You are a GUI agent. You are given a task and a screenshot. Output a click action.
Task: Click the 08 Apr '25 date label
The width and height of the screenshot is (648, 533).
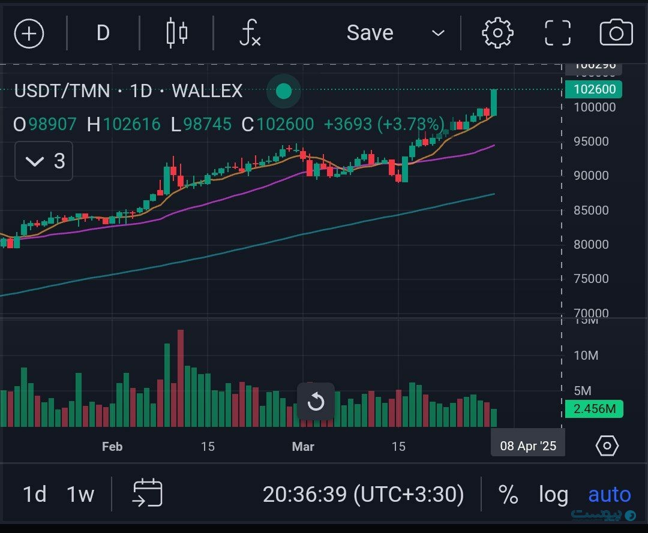click(528, 446)
